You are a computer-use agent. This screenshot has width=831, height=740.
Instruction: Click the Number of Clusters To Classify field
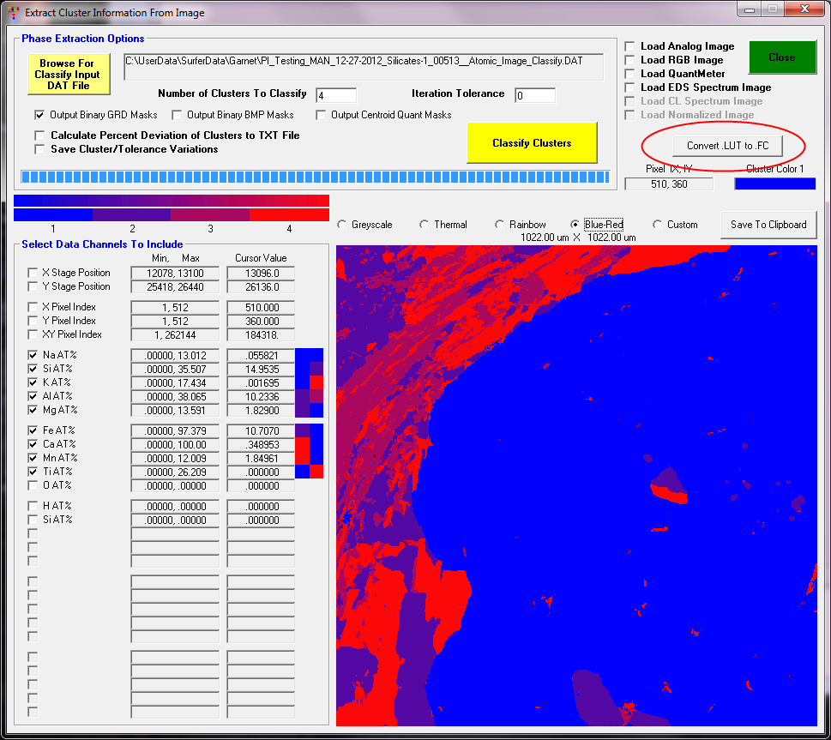(x=335, y=95)
